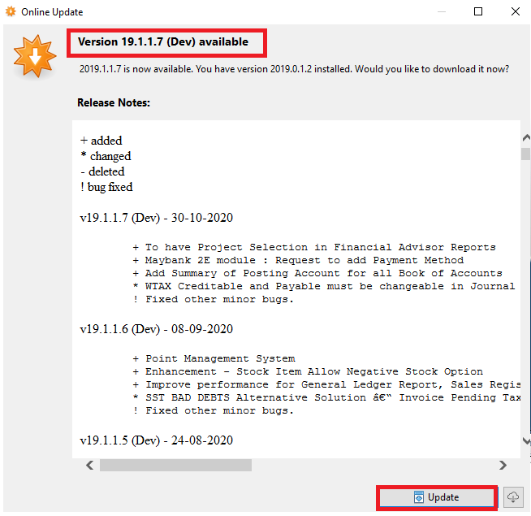Click the vertical scrollbar thumb
Screen dimensions: 531x516
[x=525, y=154]
